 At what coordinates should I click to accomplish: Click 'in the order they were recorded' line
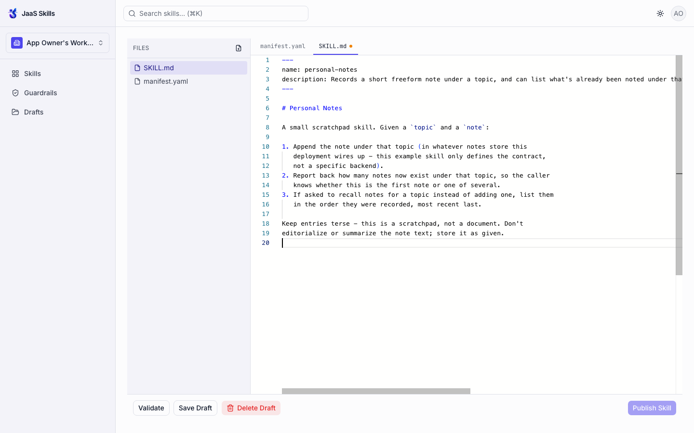[387, 204]
